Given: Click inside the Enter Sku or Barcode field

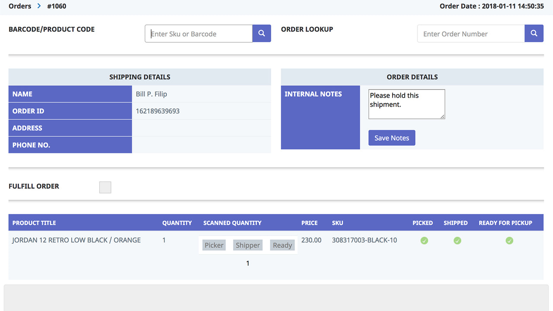Looking at the screenshot, I should point(198,33).
